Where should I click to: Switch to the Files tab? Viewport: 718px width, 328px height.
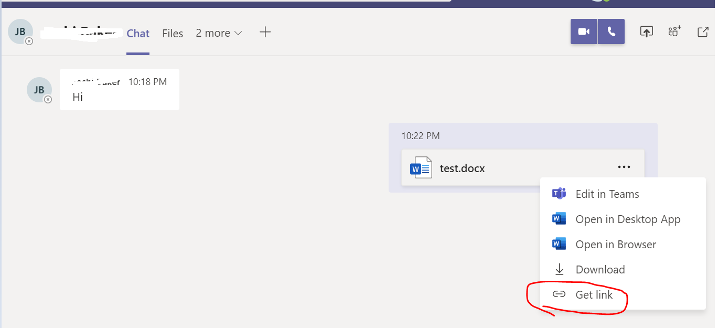coord(173,33)
